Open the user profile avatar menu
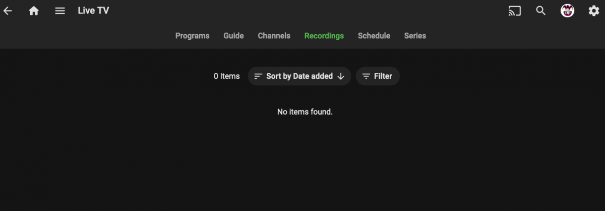Image resolution: width=605 pixels, height=211 pixels. pos(568,11)
